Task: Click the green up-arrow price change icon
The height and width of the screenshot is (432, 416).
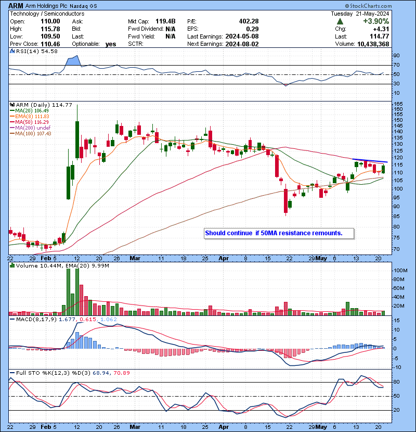Action: [340, 21]
